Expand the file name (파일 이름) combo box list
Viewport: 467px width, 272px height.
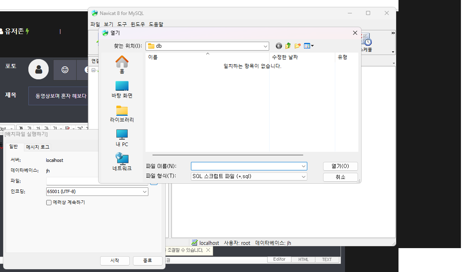(304, 166)
